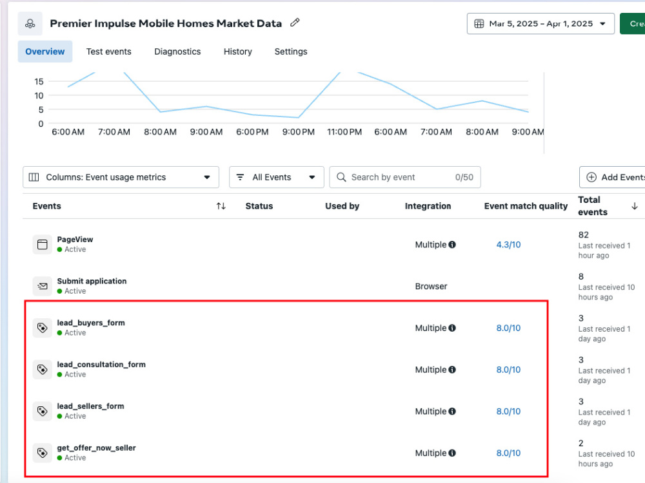Image resolution: width=645 pixels, height=483 pixels.
Task: Show info for lead_consultation_form Multiple integration
Action: (x=452, y=370)
